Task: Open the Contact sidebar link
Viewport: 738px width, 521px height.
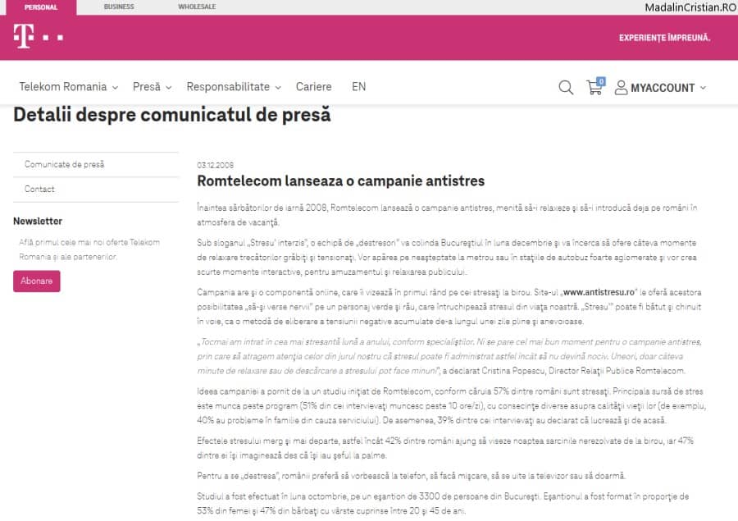Action: coord(39,189)
